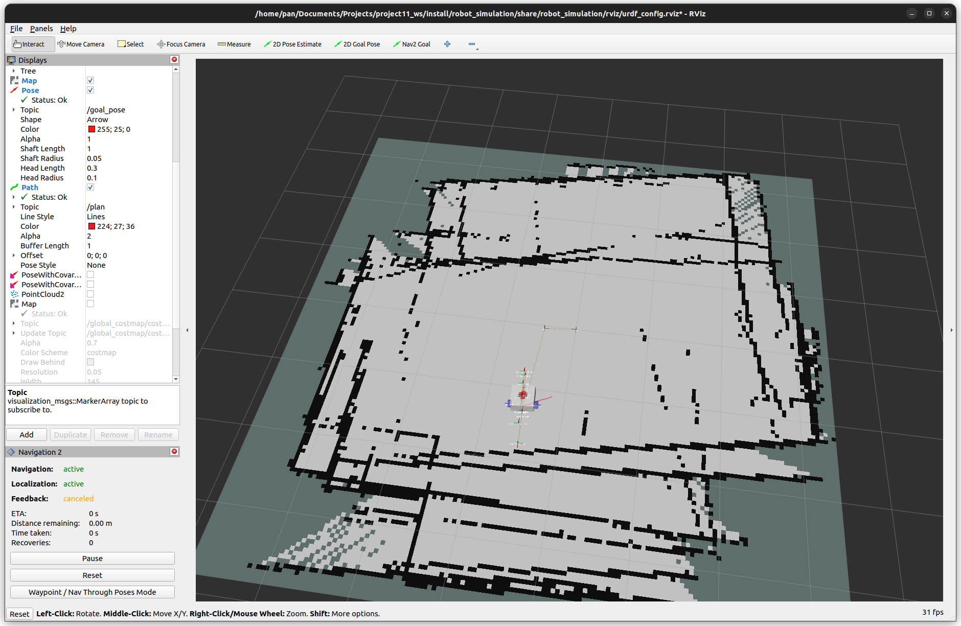Expand the Update Topic row
Viewport: 961px width, 626px height.
pyautogui.click(x=14, y=333)
